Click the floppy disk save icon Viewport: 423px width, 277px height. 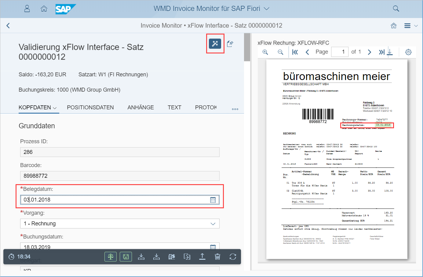[126, 257]
